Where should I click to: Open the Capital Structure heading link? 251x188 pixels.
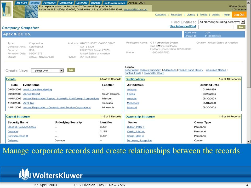18,116
